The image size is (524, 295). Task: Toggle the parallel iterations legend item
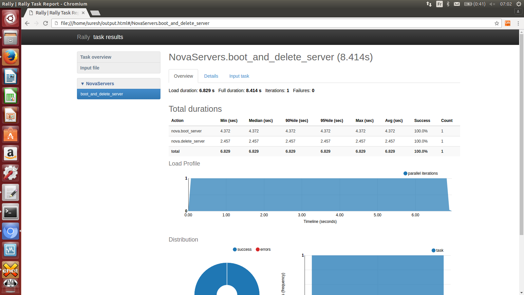point(421,173)
